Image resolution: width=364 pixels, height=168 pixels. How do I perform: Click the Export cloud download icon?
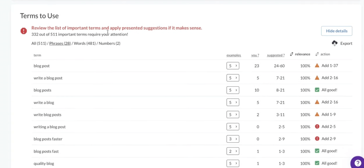tap(334, 43)
